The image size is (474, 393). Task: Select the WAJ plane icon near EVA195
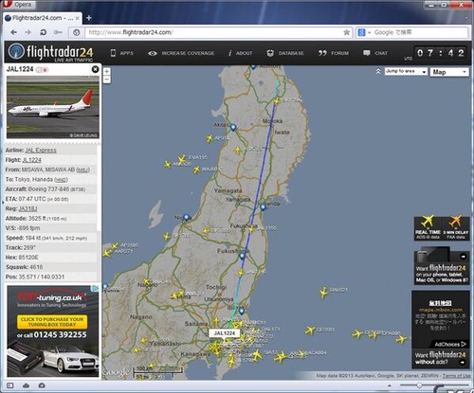coord(196,170)
